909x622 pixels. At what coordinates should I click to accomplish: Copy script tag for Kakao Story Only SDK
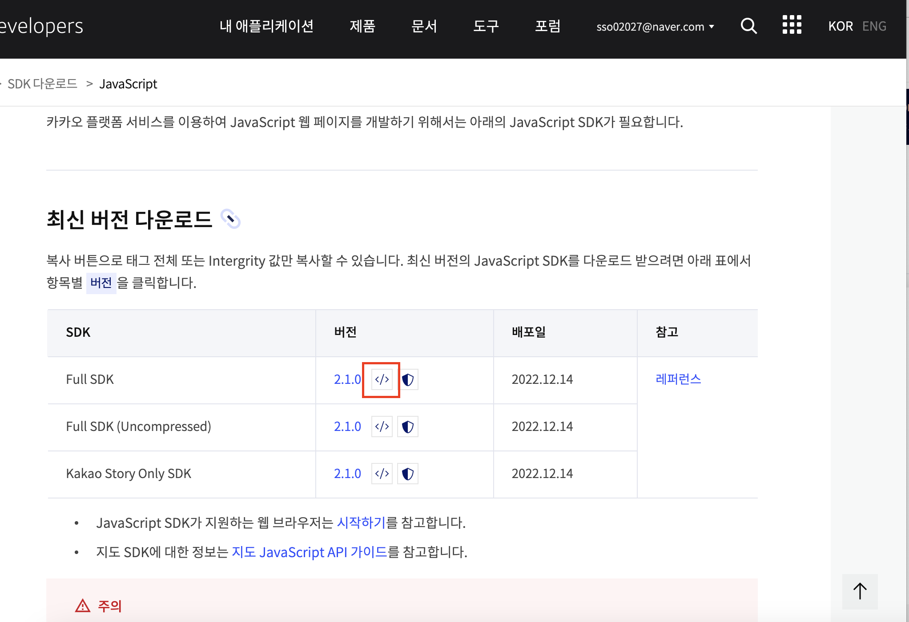tap(382, 474)
